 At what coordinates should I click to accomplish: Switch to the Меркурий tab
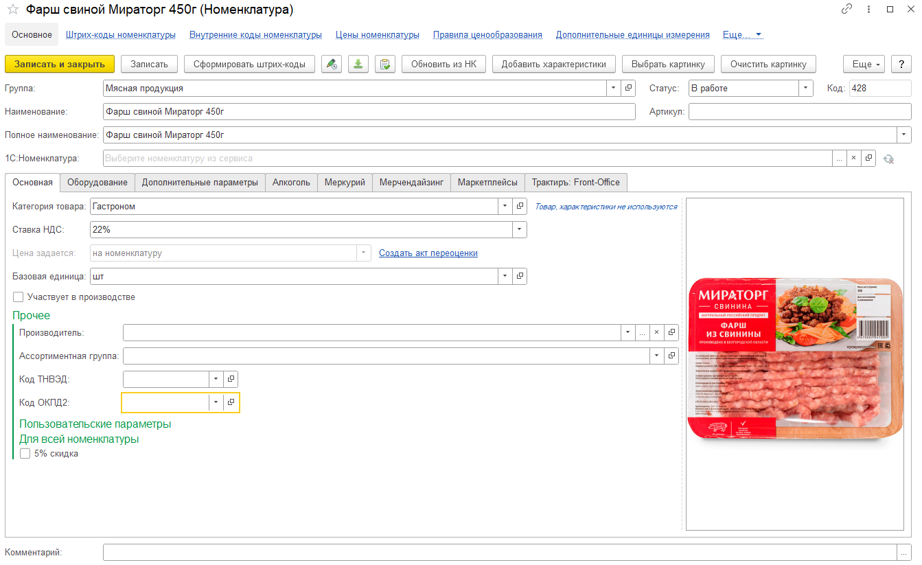[345, 183]
